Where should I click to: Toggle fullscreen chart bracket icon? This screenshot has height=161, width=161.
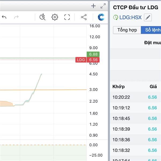coord(67,17)
